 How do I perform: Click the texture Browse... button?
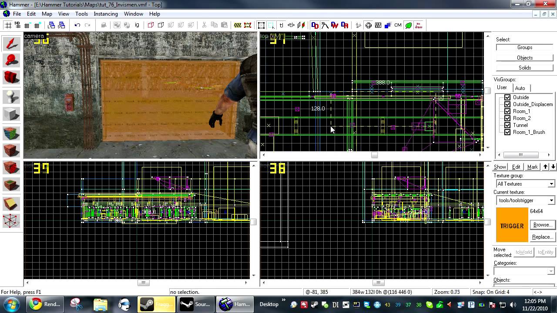click(x=542, y=225)
